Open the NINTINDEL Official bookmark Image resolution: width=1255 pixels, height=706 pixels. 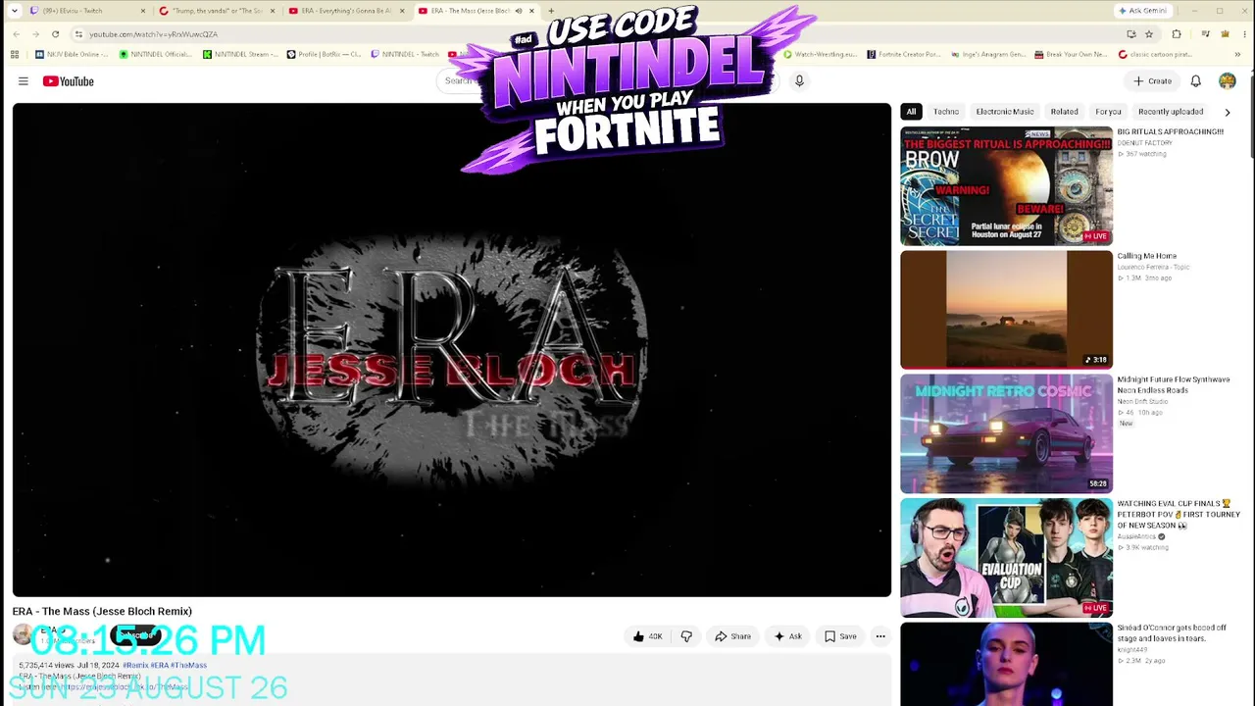[x=155, y=54]
